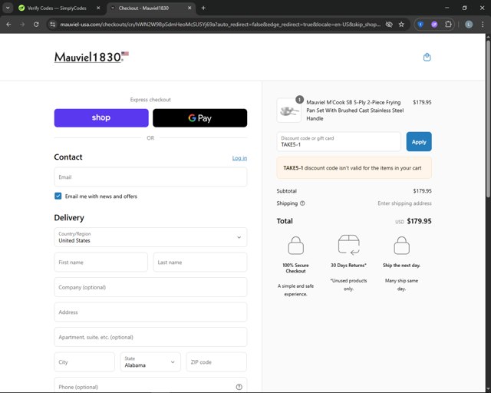Image resolution: width=491 pixels, height=393 pixels.
Task: Click the Company (optional) field
Action: (x=150, y=287)
